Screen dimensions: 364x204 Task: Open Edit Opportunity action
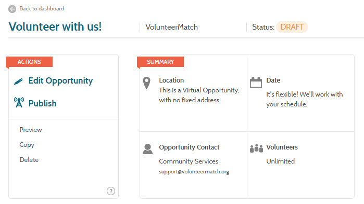[x=60, y=81]
